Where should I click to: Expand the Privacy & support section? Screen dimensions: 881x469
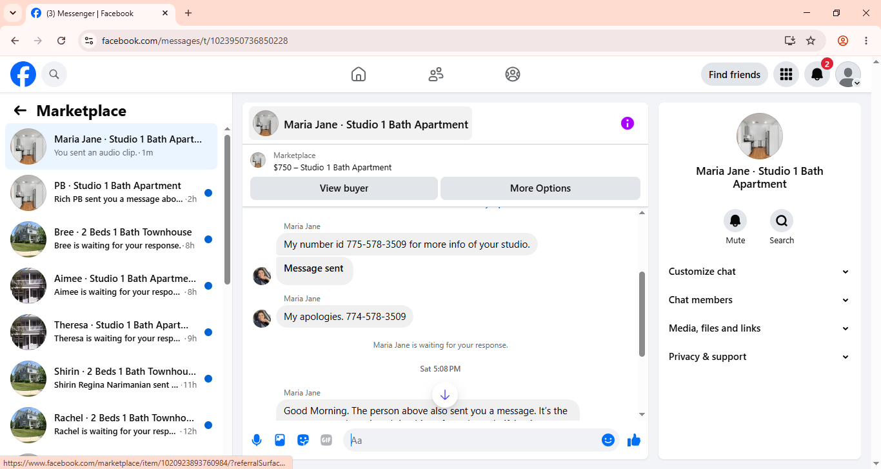759,357
